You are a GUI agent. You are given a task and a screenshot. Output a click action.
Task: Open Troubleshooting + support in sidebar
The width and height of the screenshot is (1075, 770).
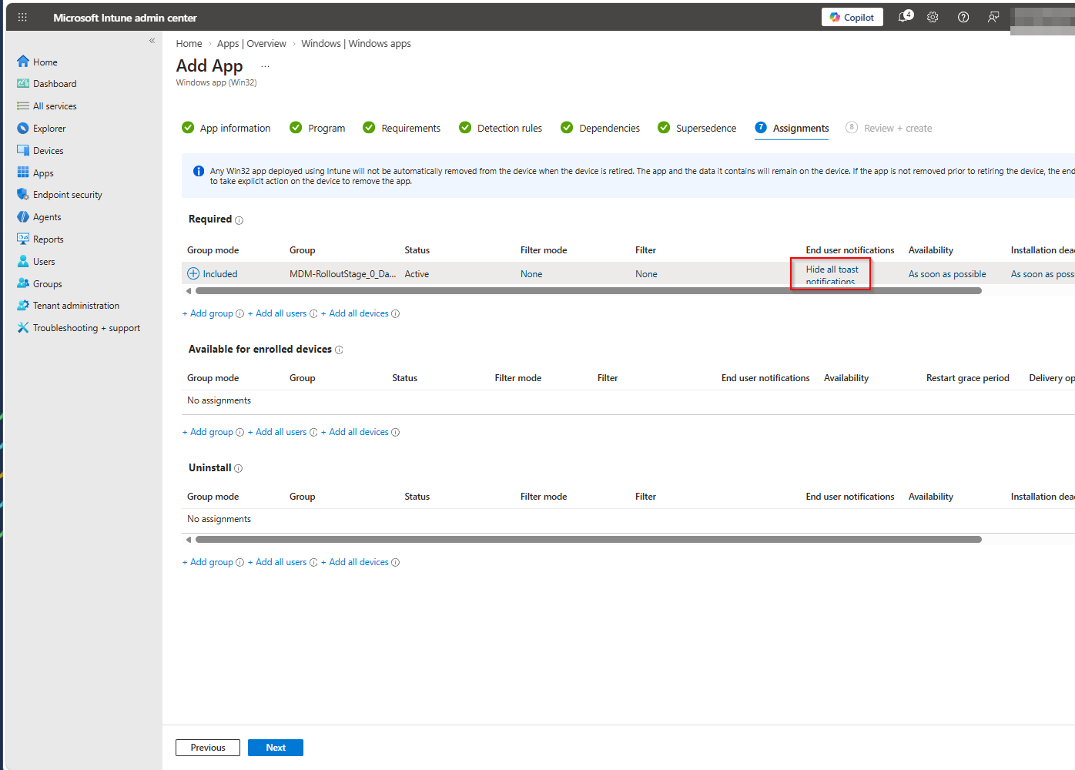(x=86, y=328)
